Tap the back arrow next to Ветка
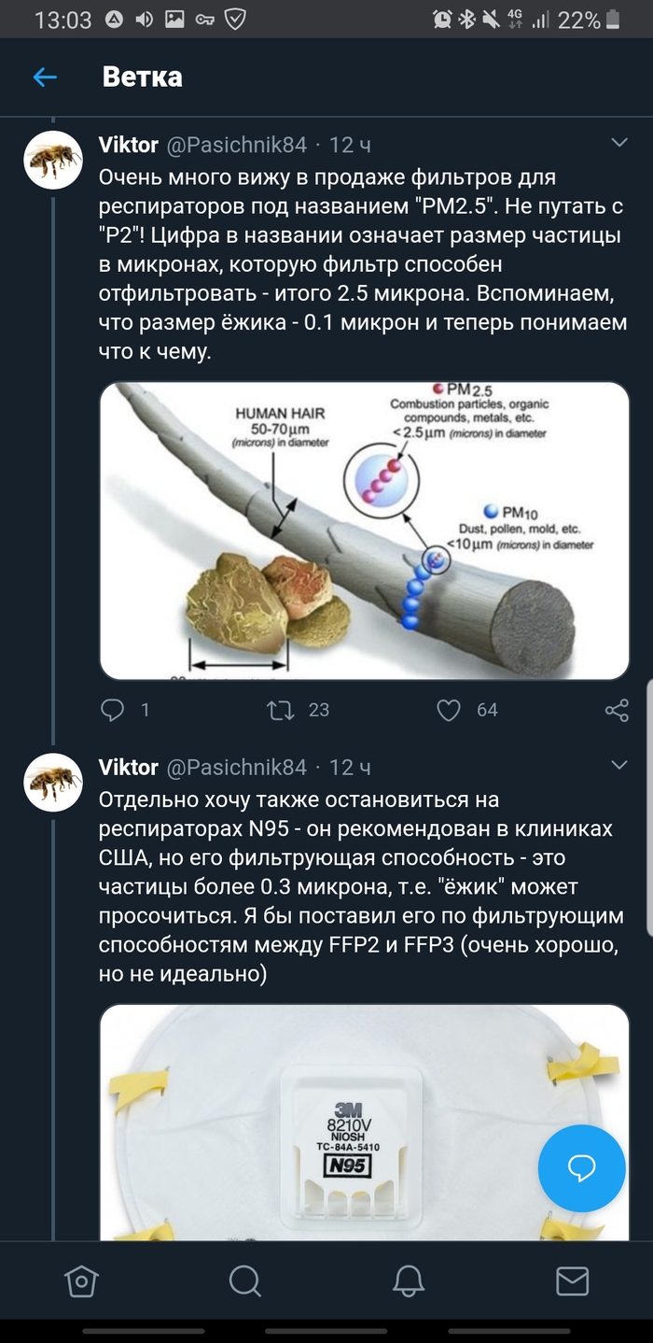The image size is (653, 1343). tap(45, 78)
